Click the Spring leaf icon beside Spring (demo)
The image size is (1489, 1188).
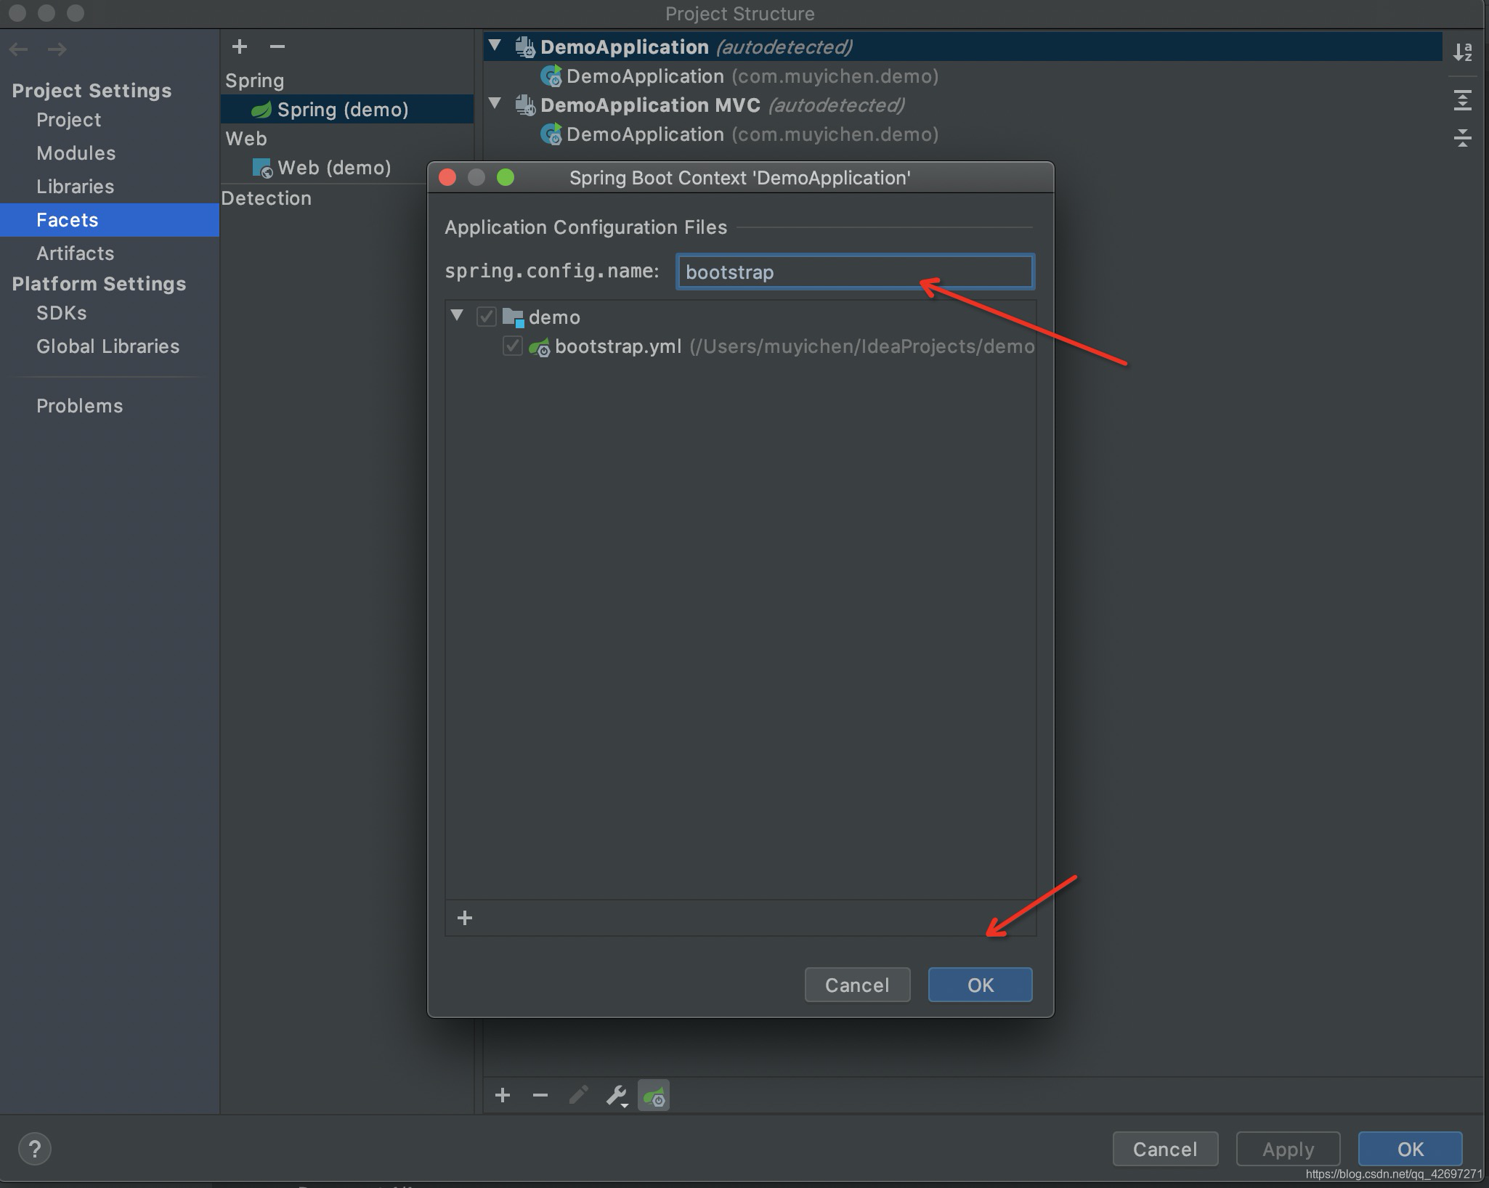pyautogui.click(x=261, y=110)
